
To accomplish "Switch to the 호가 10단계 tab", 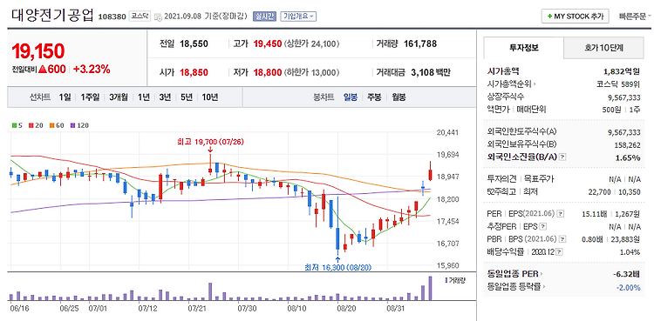I will pos(603,48).
